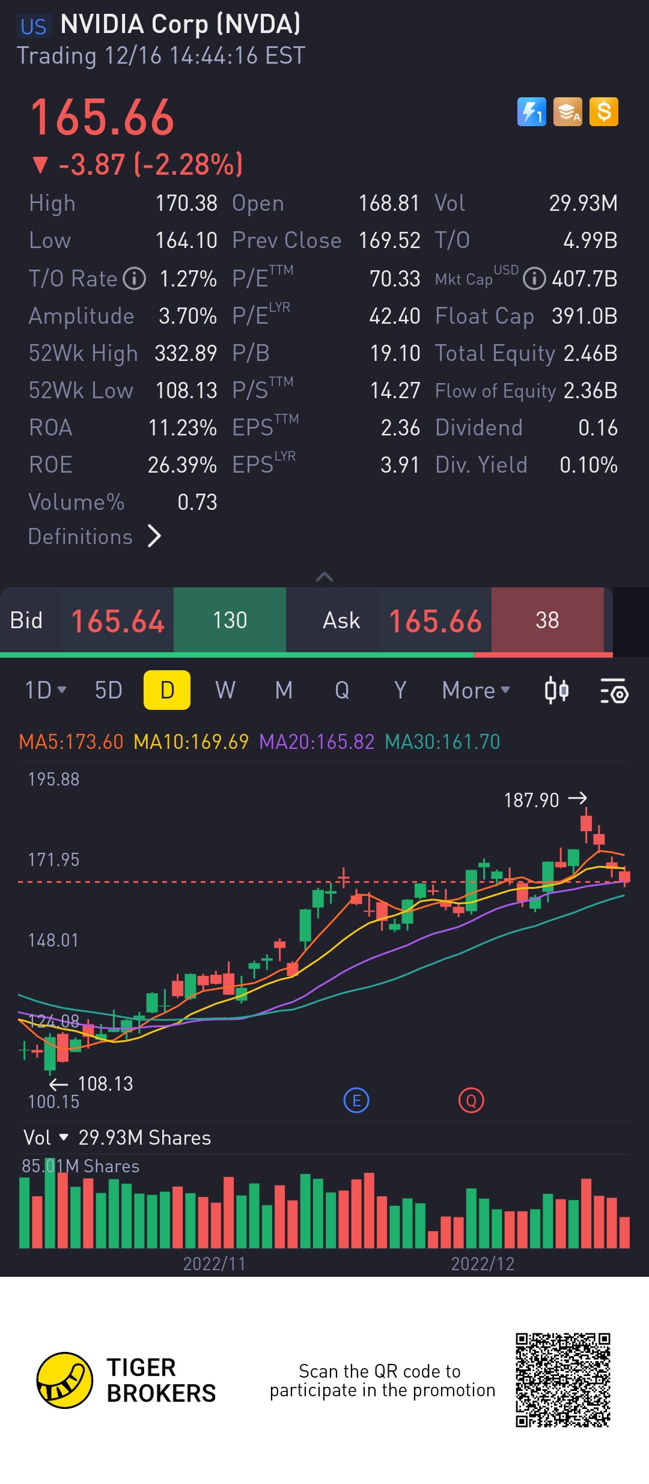The image size is (649, 1484).
Task: Tap the promotion QR code
Action: tap(563, 1380)
